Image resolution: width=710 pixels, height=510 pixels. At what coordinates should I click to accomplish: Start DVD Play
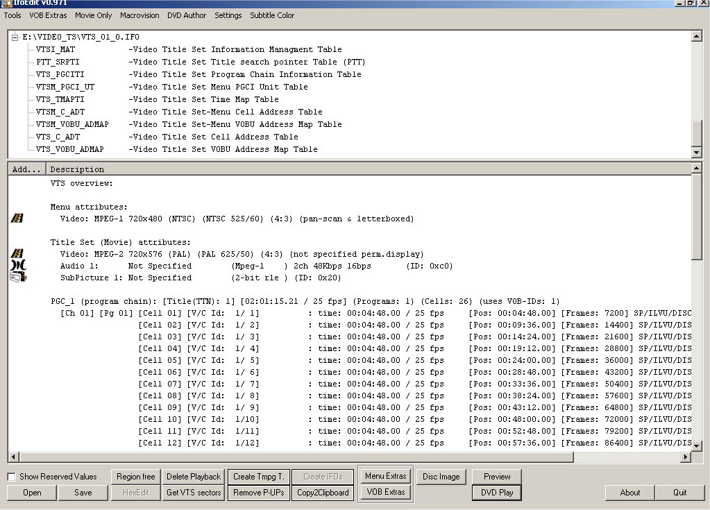point(497,493)
